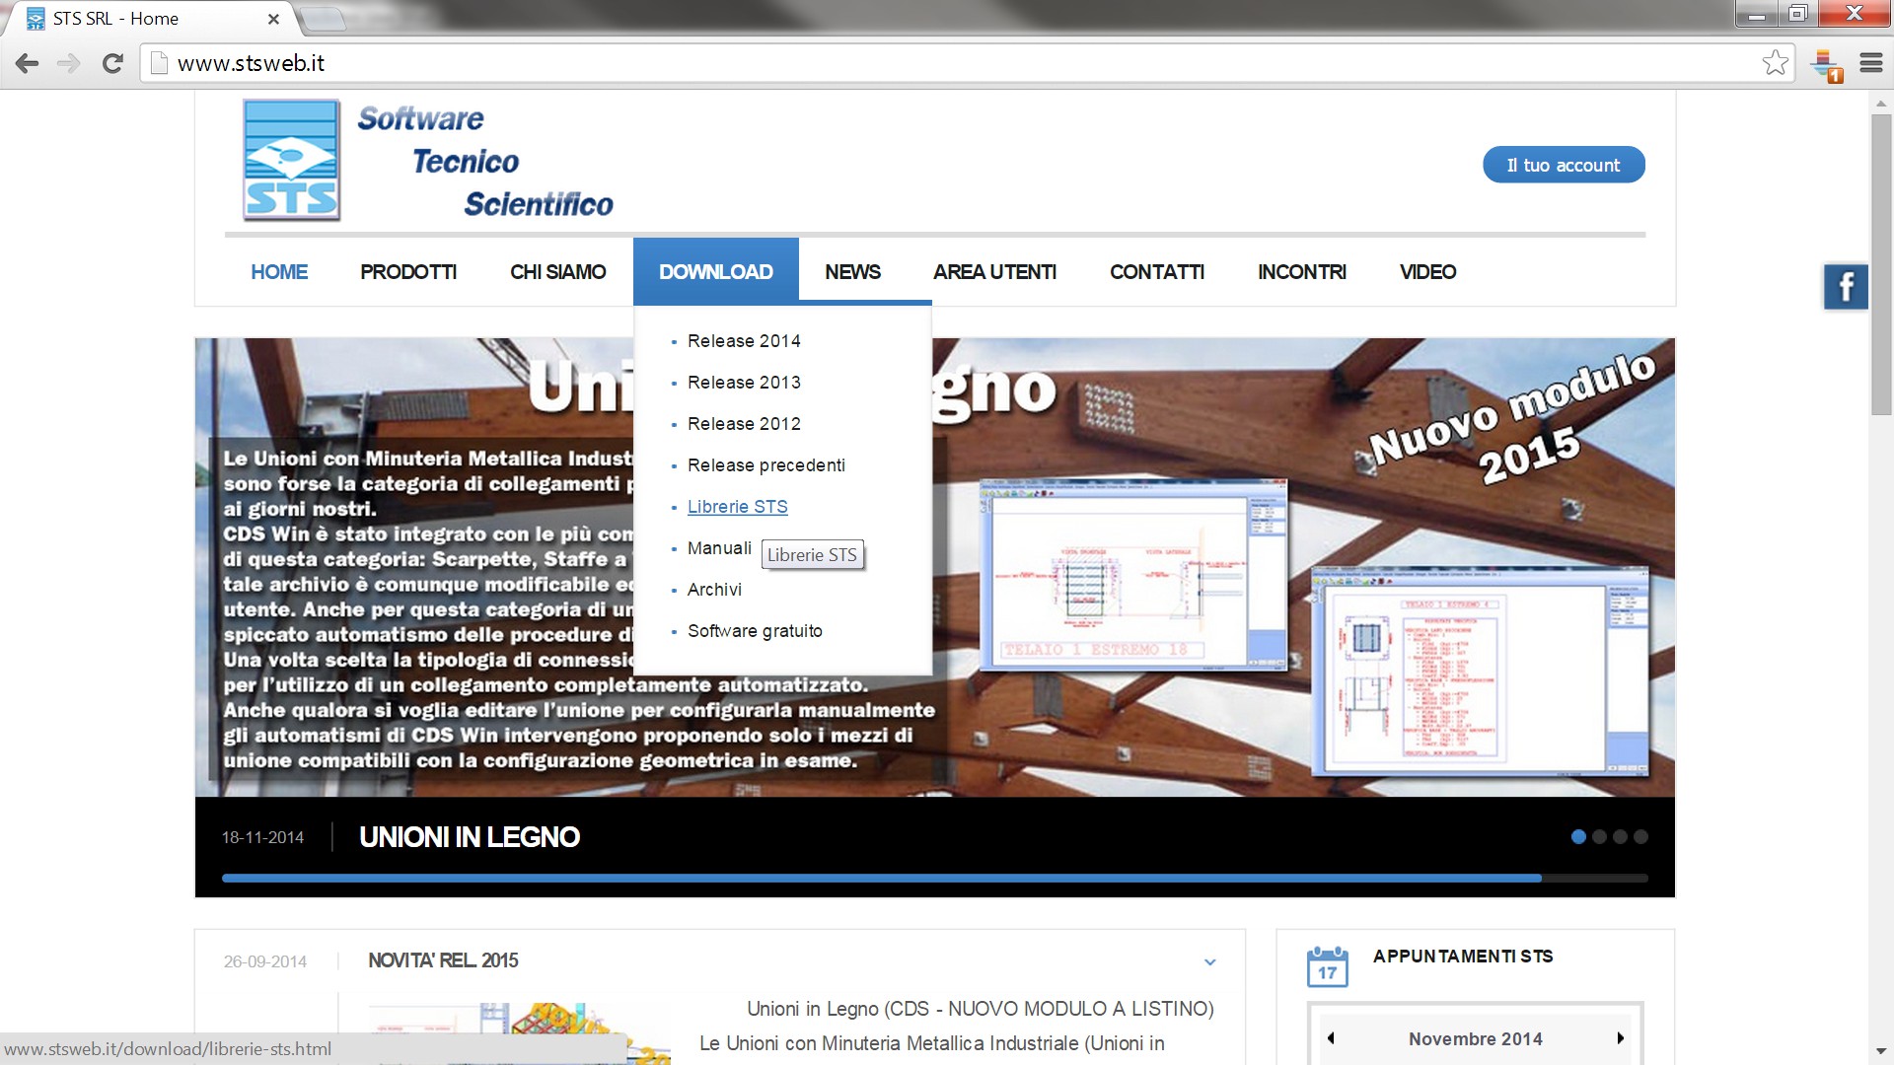The width and height of the screenshot is (1894, 1065).
Task: Open the CONTATTI menu
Action: 1157,272
